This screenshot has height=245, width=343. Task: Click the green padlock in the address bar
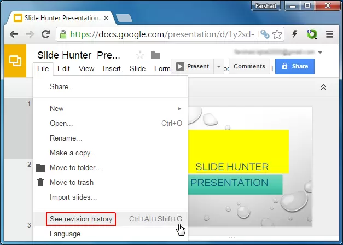(x=63, y=34)
